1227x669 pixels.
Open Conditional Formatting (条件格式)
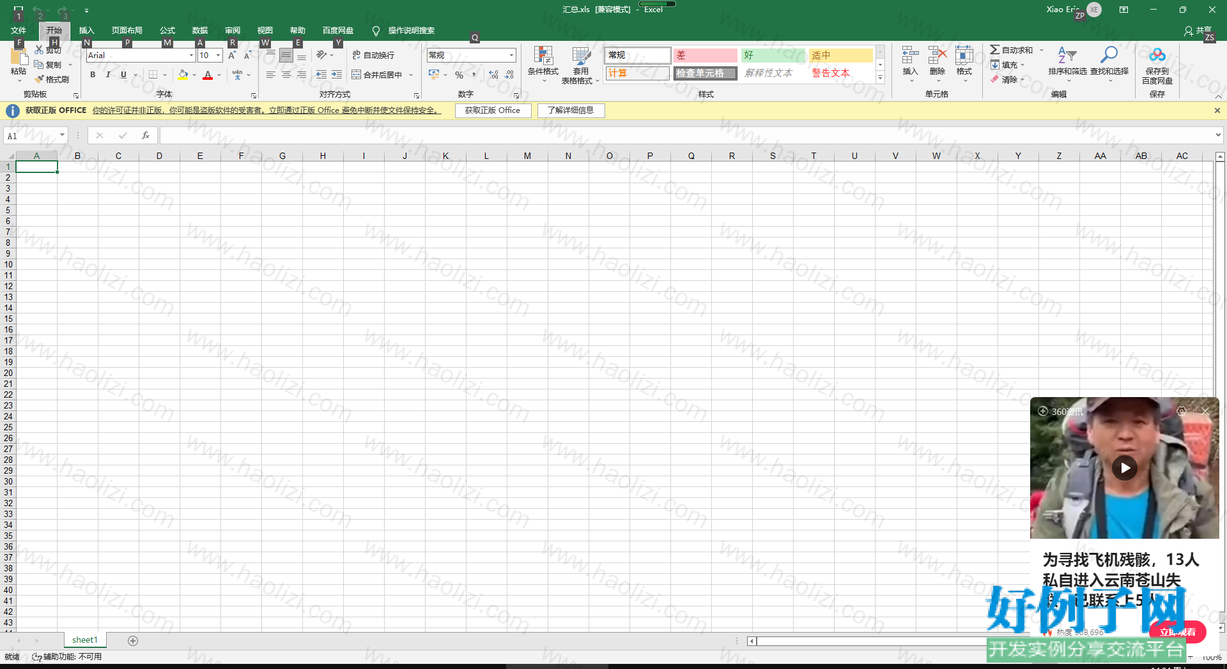coord(543,64)
